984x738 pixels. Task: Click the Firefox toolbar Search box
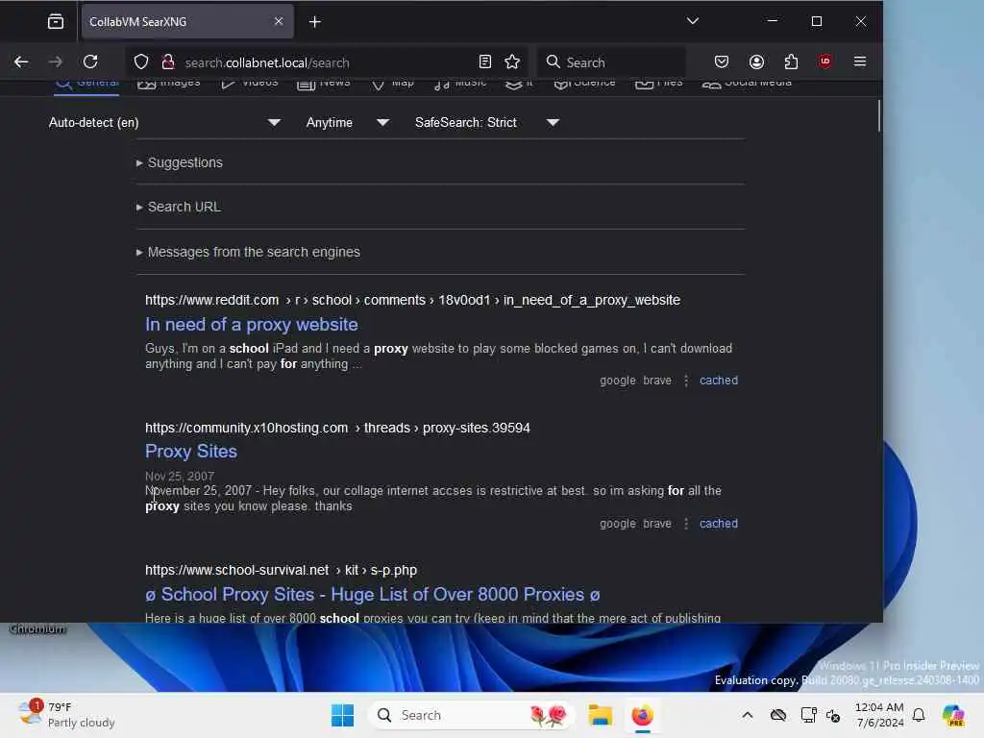(x=612, y=62)
